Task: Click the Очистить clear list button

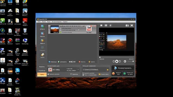Action: pyautogui.click(x=82, y=62)
